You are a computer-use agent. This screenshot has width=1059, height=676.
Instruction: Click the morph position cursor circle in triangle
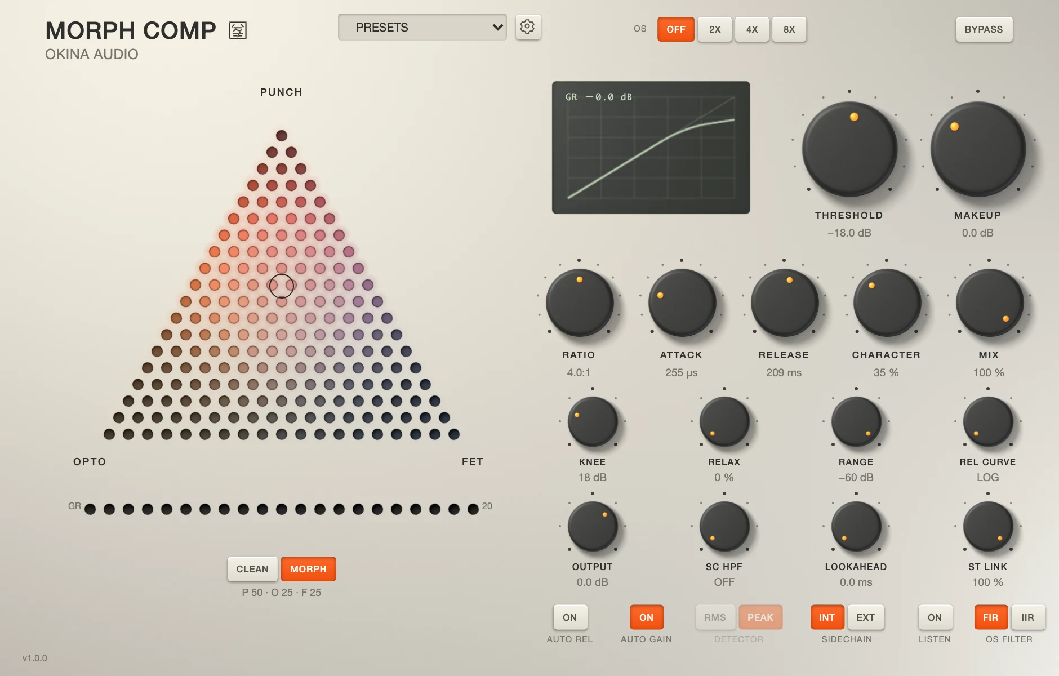(282, 286)
